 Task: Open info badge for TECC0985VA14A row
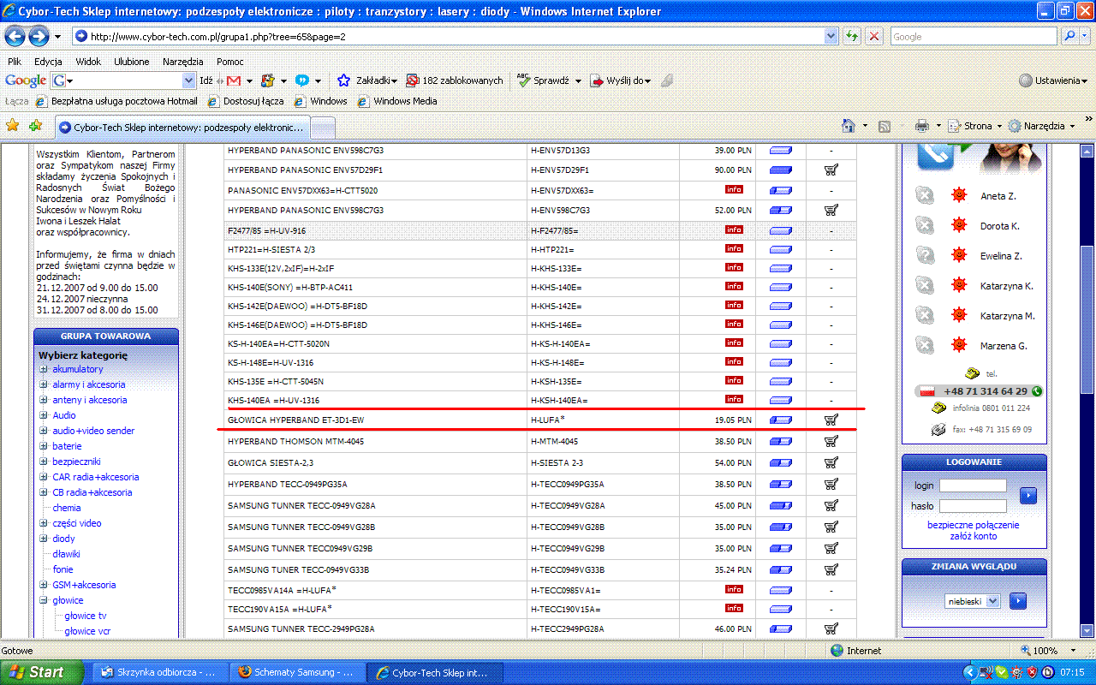734,589
